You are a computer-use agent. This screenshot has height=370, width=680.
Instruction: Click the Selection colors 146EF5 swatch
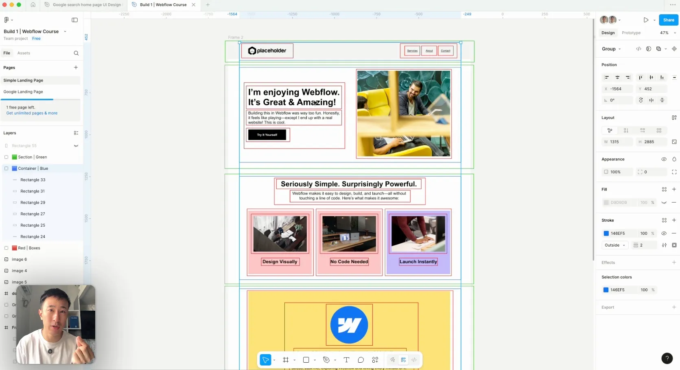click(x=606, y=290)
